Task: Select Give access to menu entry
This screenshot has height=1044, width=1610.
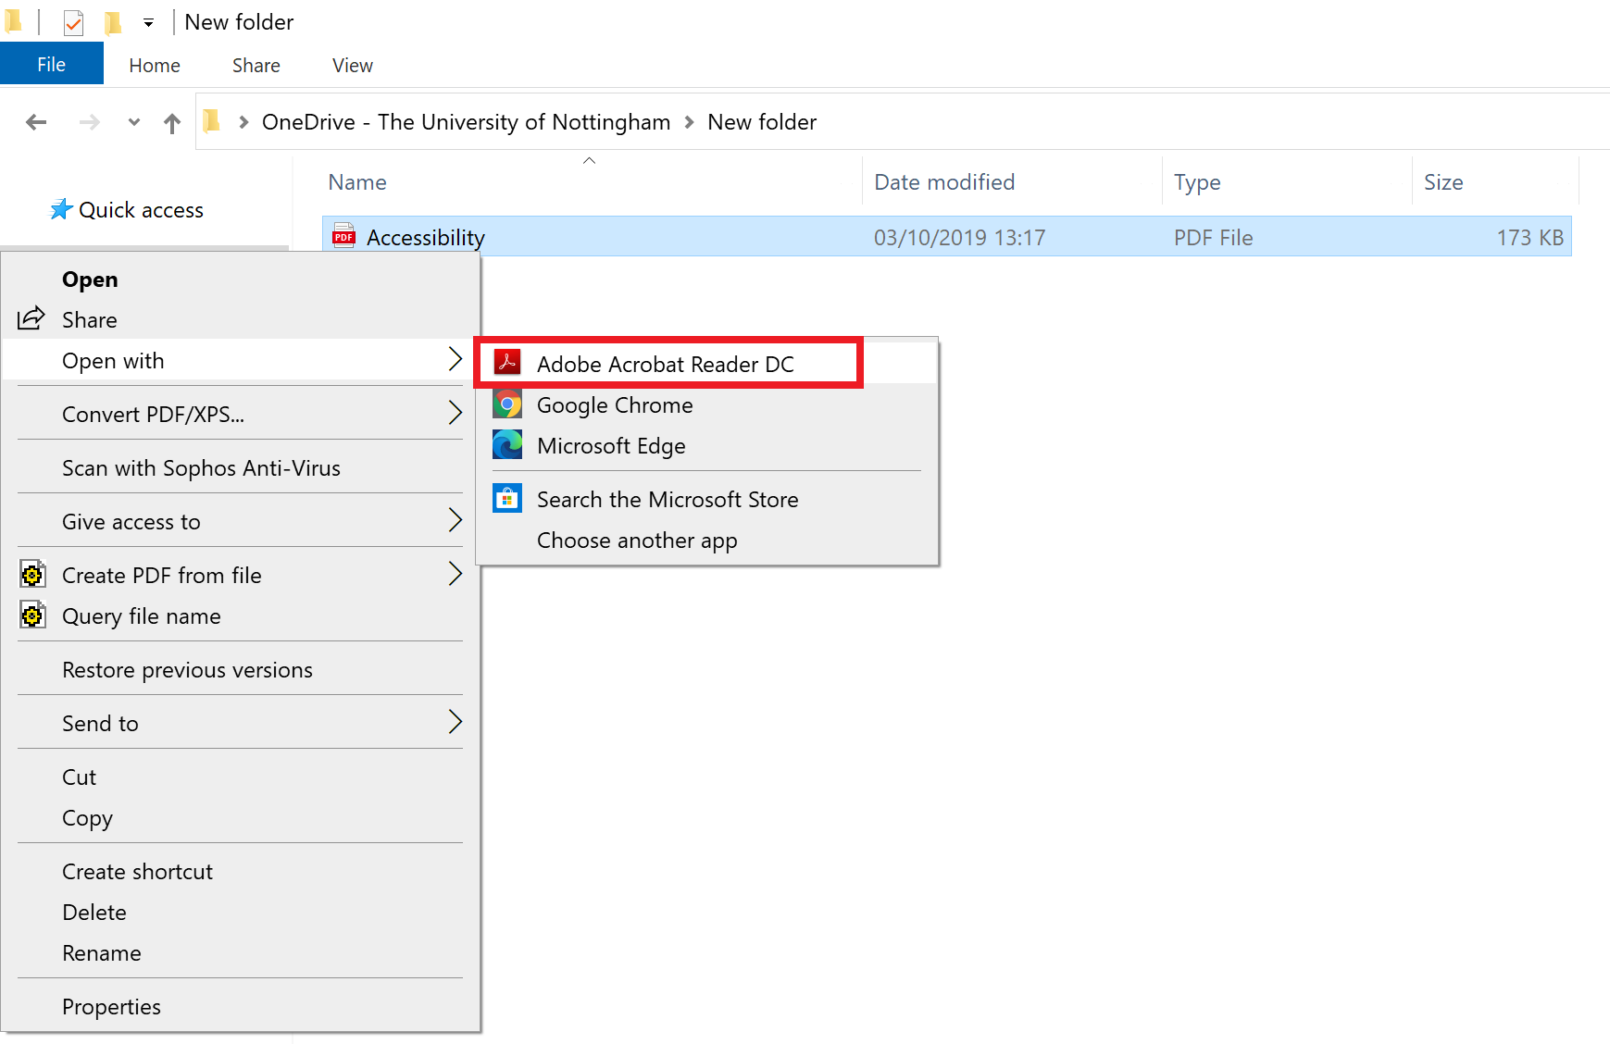Action: [241, 522]
